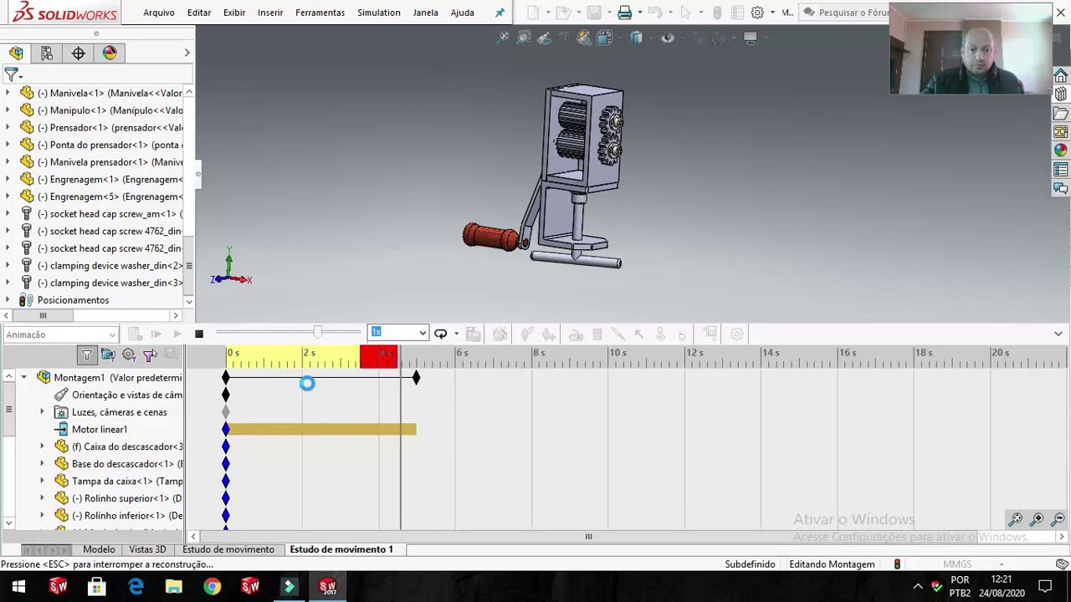
Task: Open the ConfigurationManager crosshair tab
Action: (78, 53)
